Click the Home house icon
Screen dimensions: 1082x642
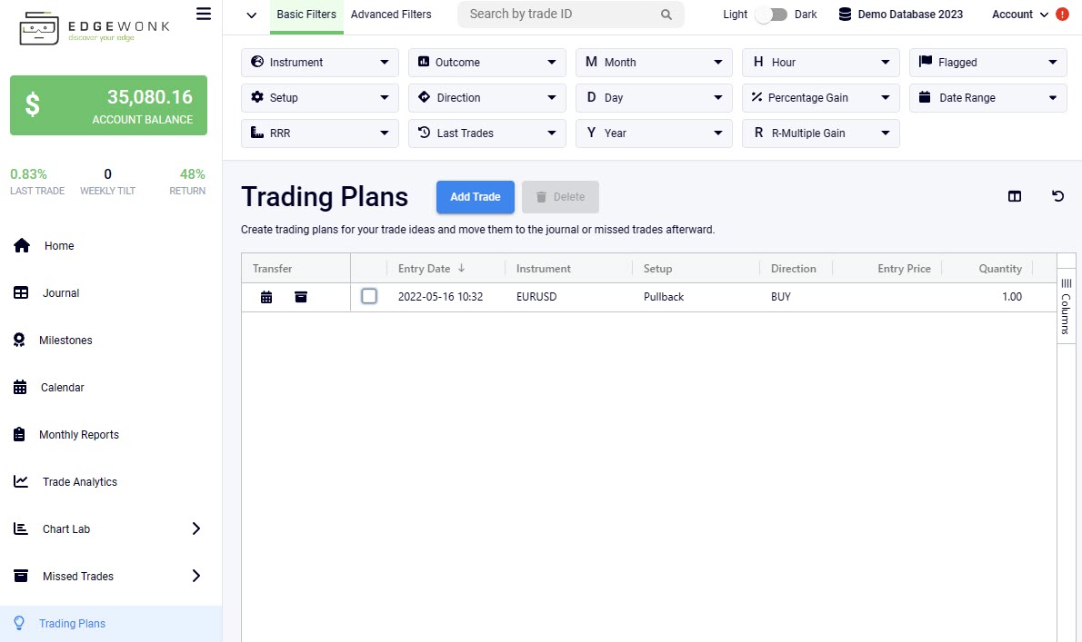pyautogui.click(x=22, y=245)
